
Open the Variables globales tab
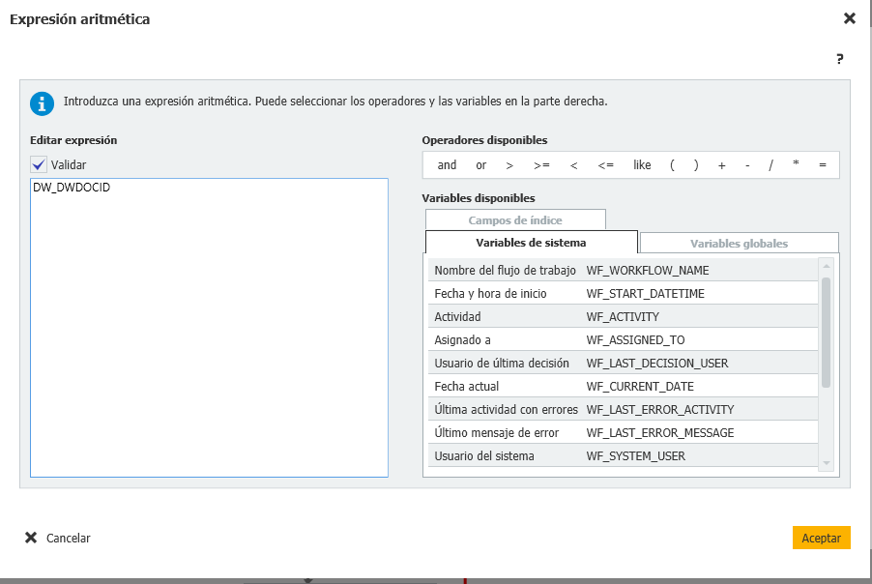(739, 244)
